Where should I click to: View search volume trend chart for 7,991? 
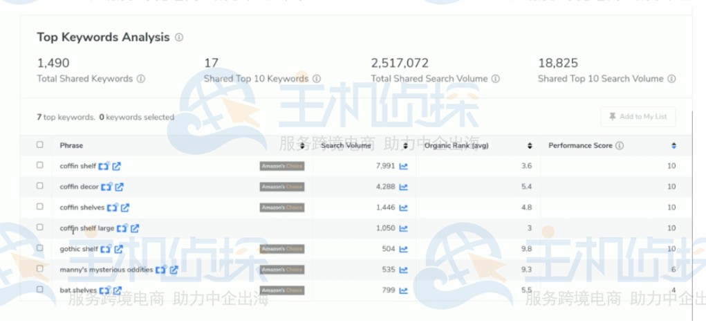403,166
